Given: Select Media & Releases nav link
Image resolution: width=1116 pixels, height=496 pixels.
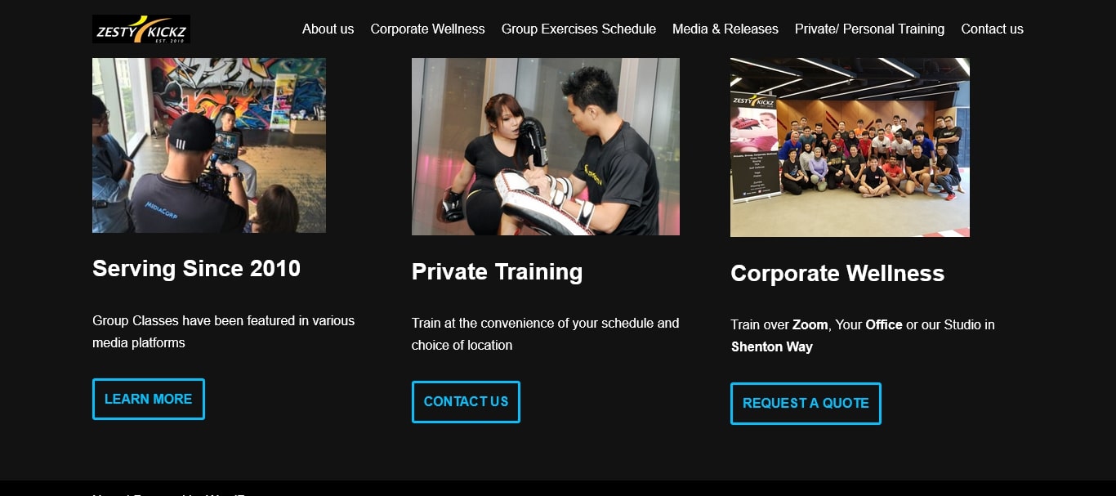Looking at the screenshot, I should (725, 29).
